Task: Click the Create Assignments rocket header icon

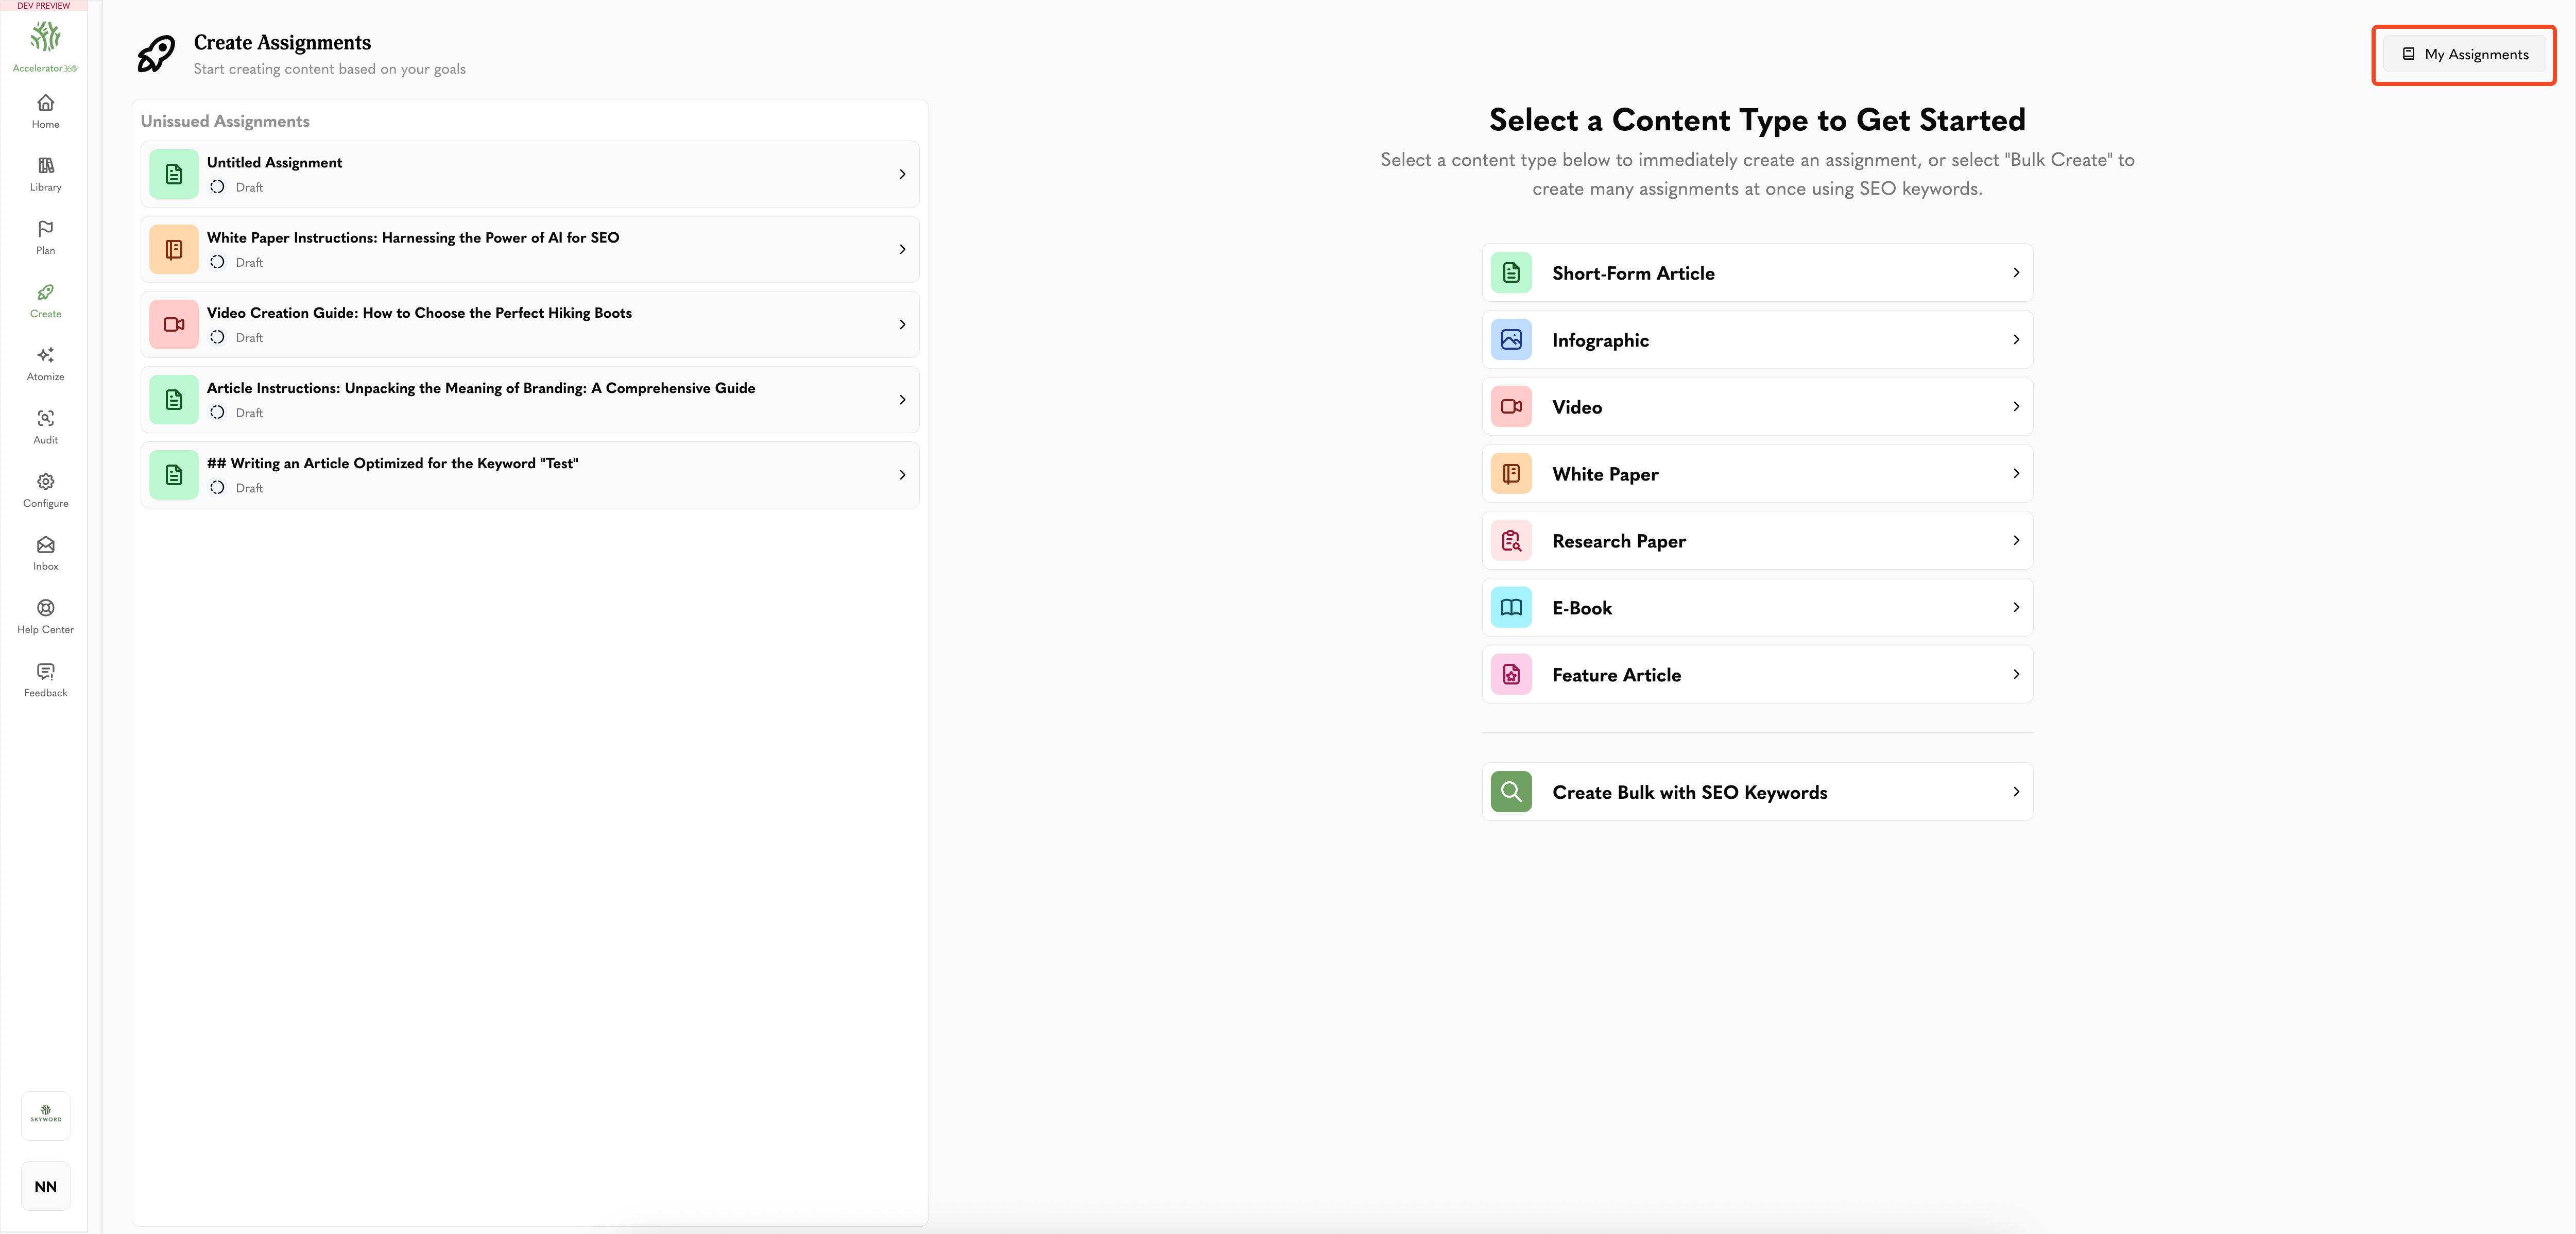Action: click(156, 54)
